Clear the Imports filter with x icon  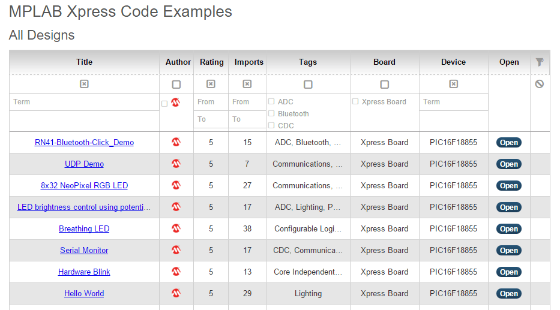pos(247,84)
